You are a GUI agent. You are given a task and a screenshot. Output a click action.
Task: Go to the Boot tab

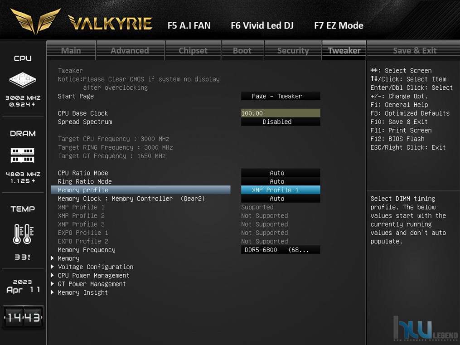pyautogui.click(x=242, y=50)
